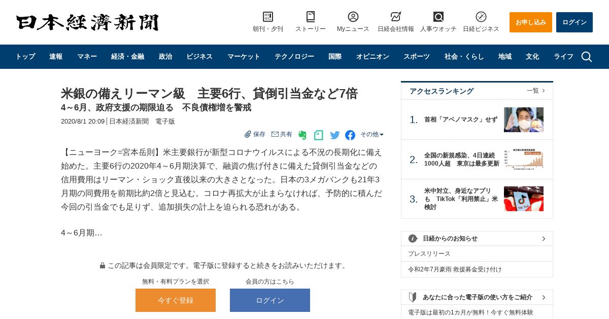Select the マーケット navigation tab
This screenshot has height=319, width=609.
point(244,57)
